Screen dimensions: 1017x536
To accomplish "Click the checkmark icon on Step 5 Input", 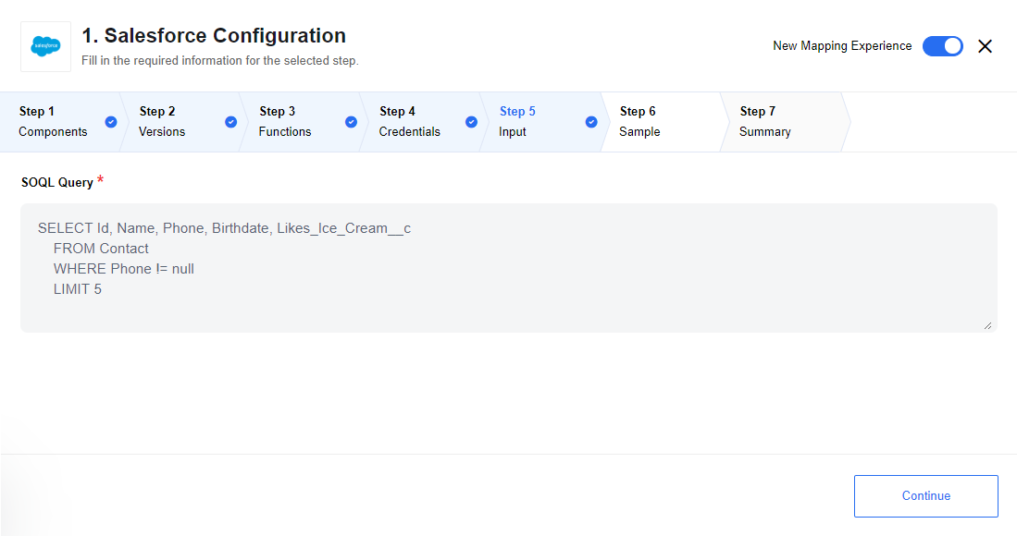I will (591, 122).
